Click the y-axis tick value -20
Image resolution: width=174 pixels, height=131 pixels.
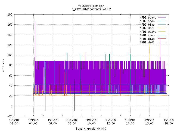pos(10,116)
